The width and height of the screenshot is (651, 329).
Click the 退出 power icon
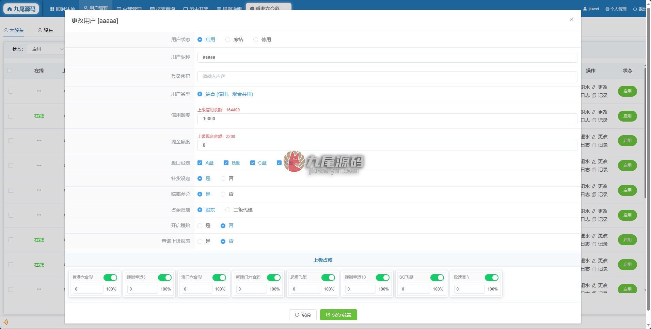coord(635,9)
